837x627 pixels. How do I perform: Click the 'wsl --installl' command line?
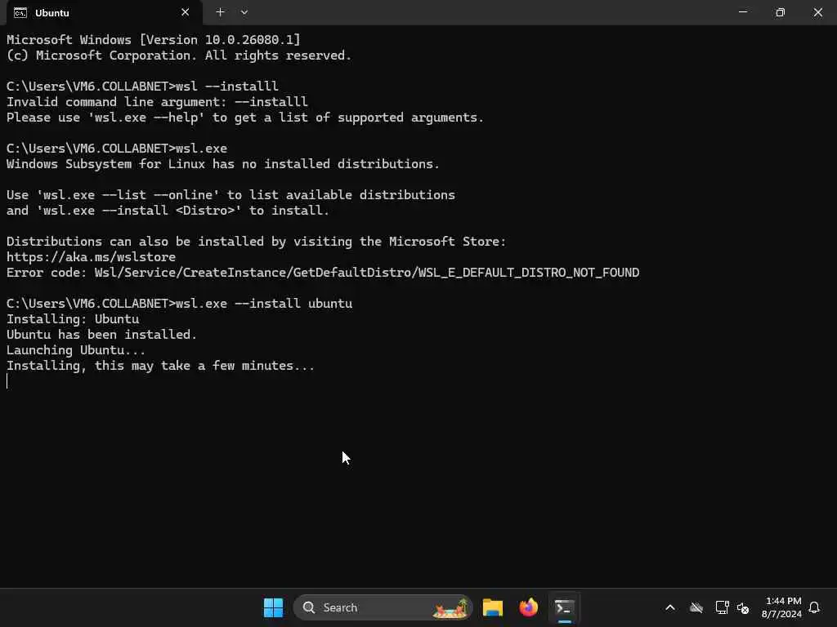click(142, 87)
